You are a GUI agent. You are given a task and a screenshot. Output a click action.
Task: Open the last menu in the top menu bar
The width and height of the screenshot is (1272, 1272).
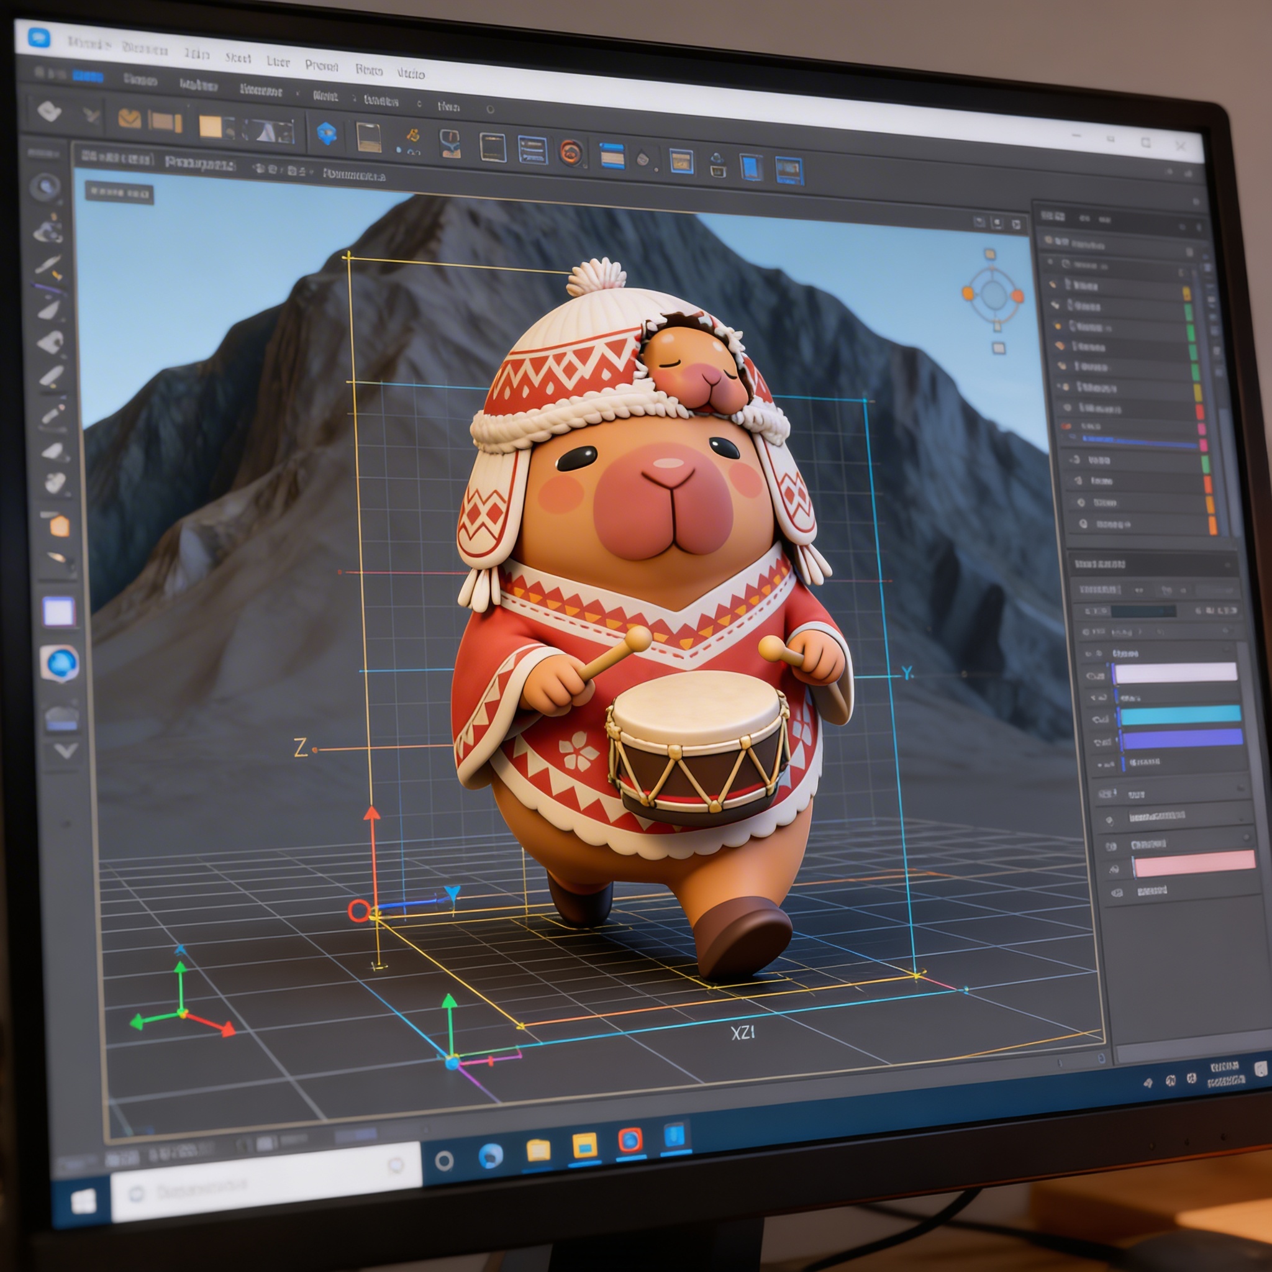tap(411, 74)
